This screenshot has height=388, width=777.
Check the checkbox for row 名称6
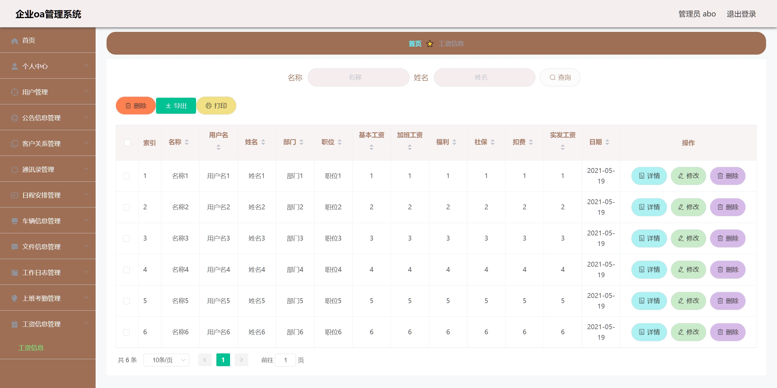pos(127,332)
